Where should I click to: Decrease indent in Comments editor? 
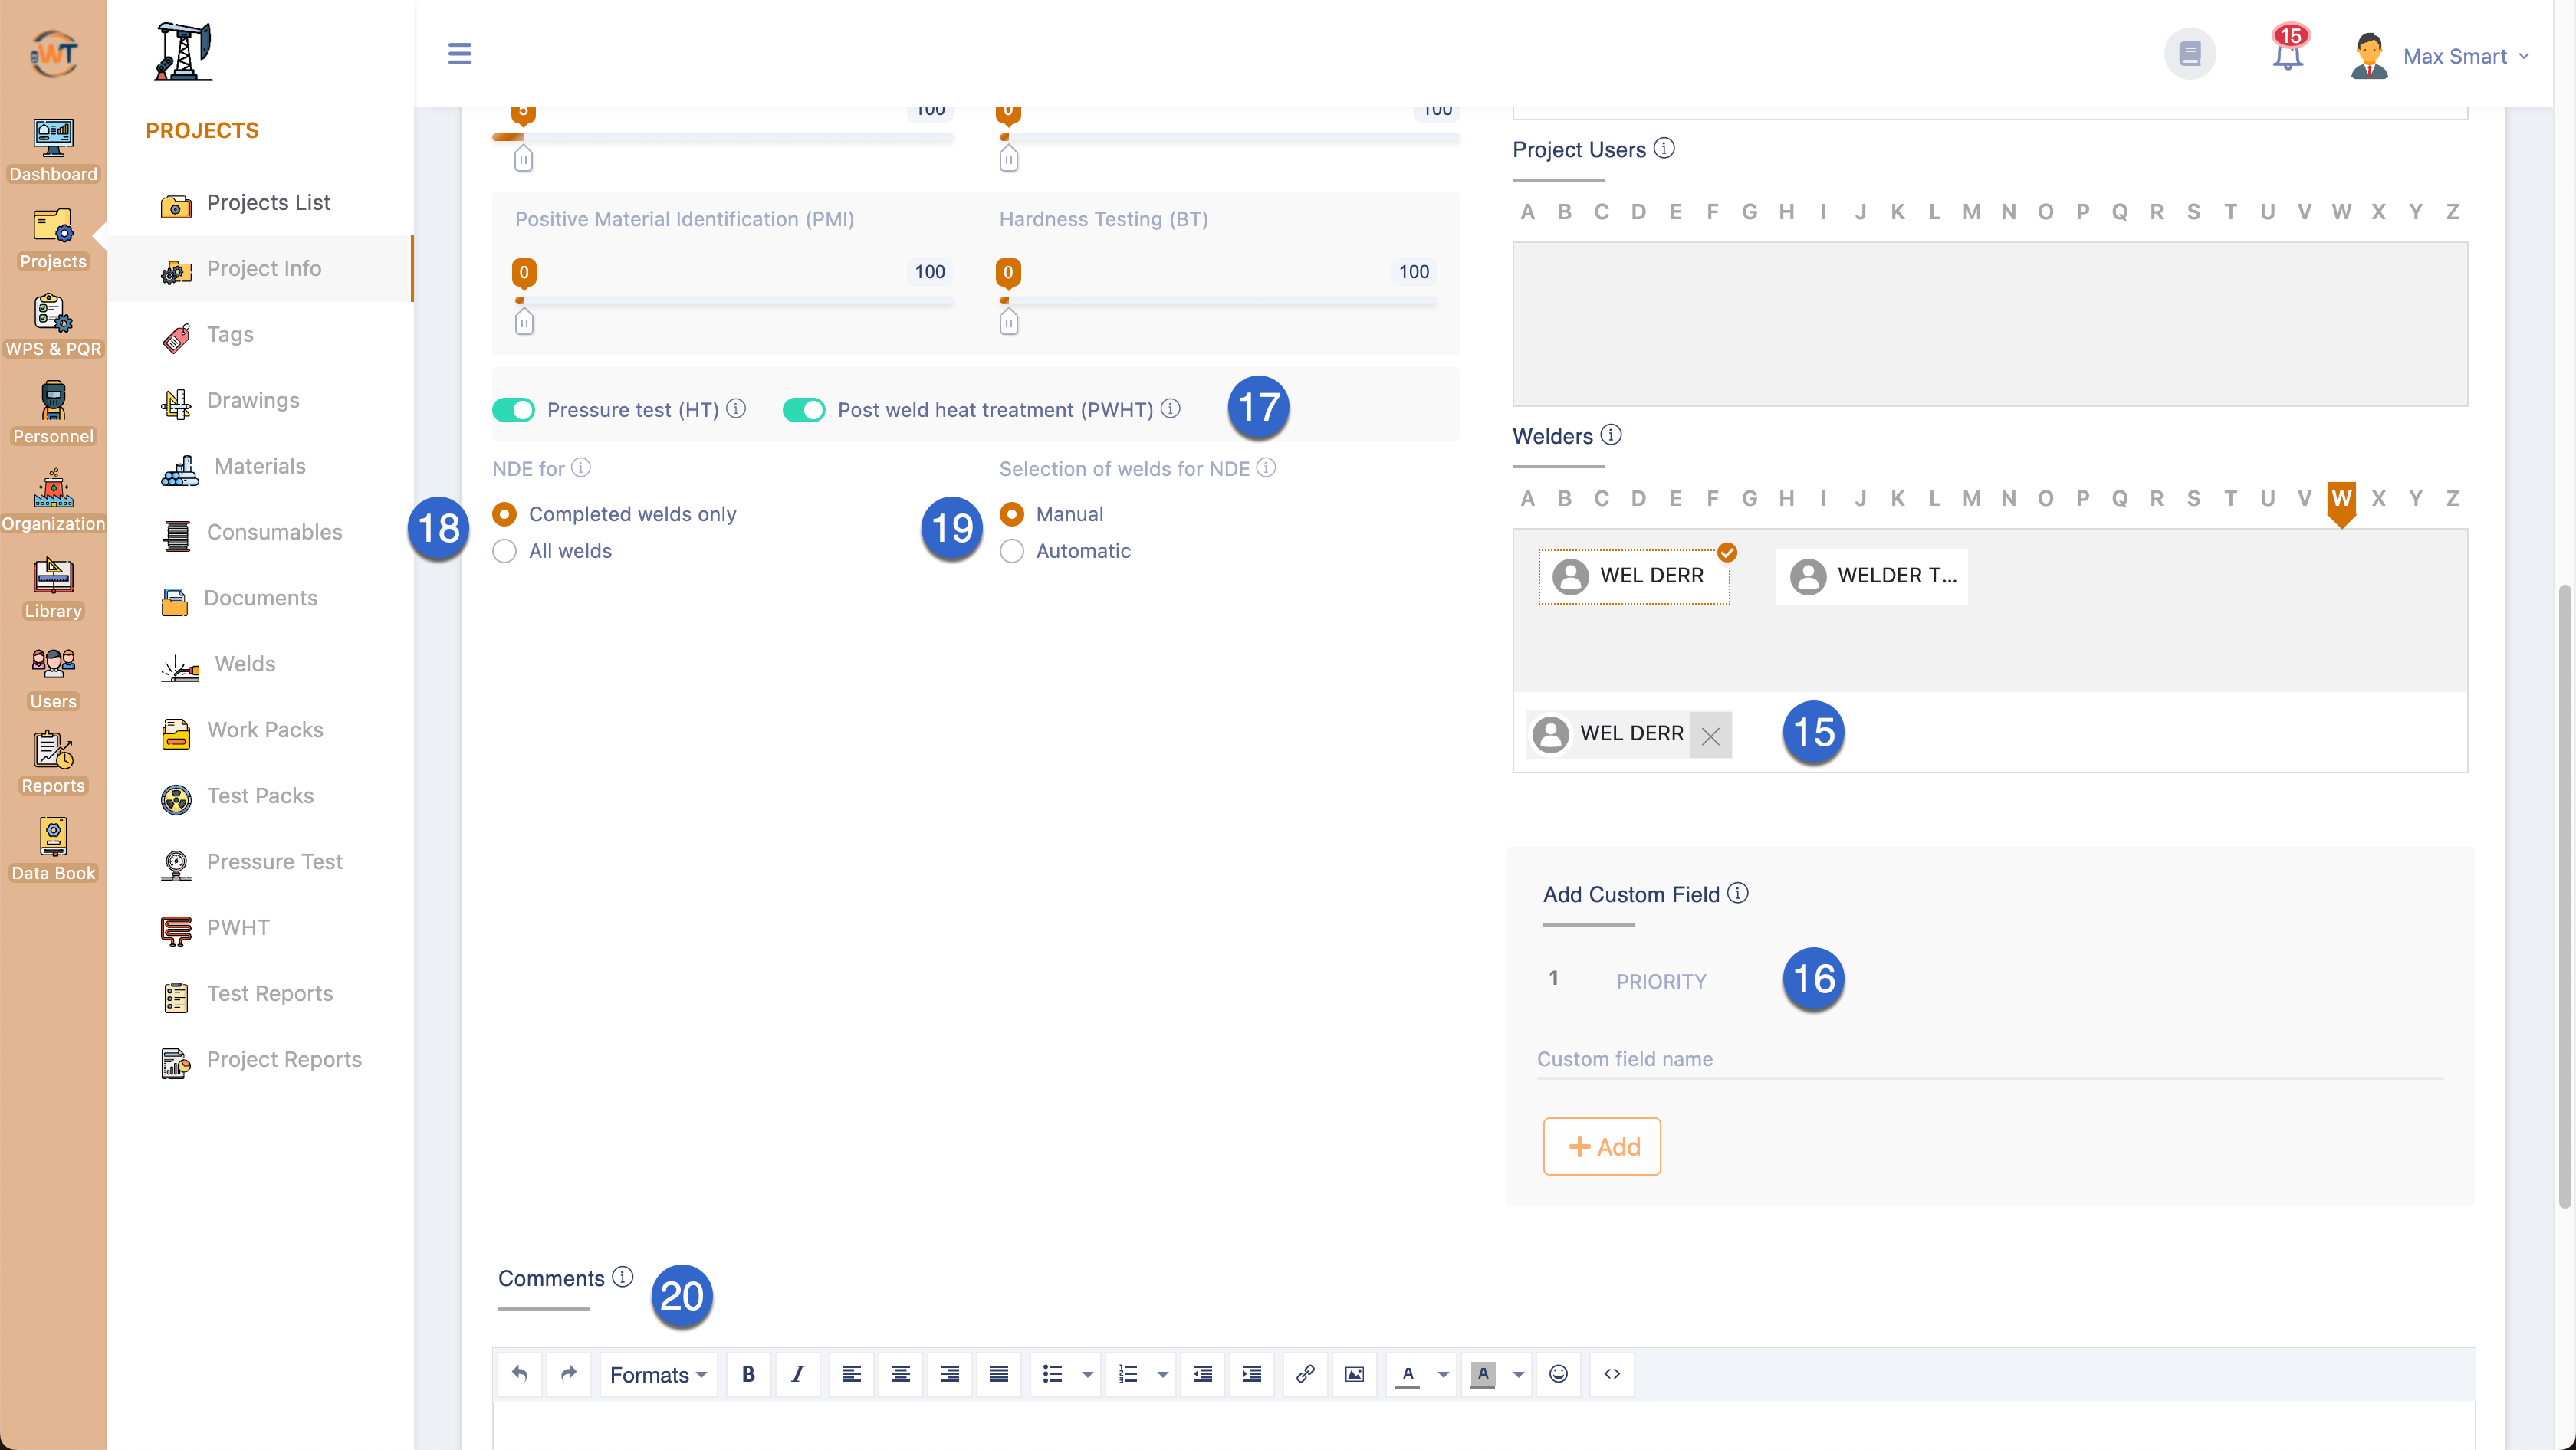1202,1374
